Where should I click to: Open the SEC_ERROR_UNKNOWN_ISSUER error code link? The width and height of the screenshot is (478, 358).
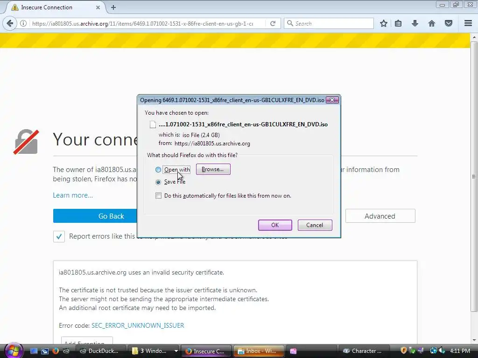[138, 325]
